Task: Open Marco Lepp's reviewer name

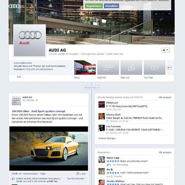Action: tap(113, 158)
